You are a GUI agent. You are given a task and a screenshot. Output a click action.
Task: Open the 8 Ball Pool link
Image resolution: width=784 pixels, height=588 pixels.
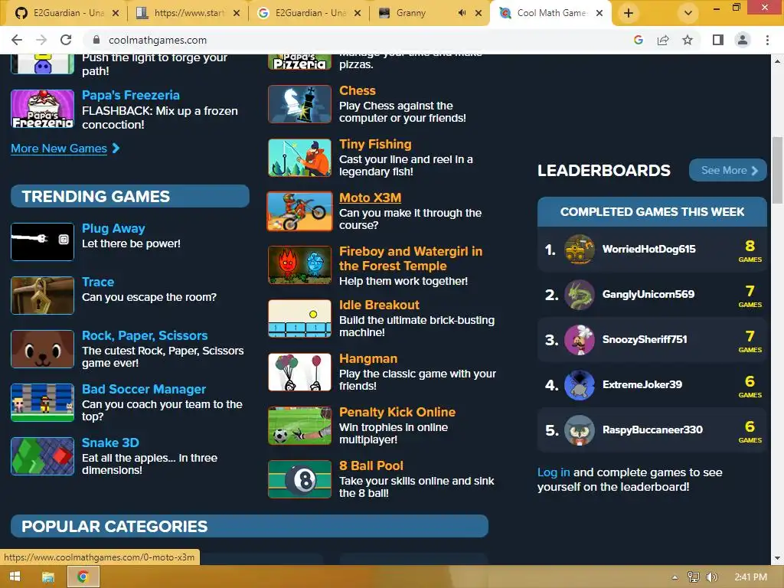click(371, 465)
